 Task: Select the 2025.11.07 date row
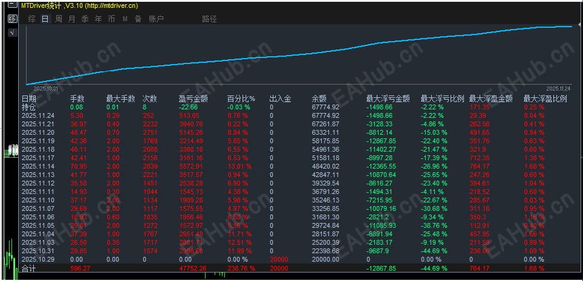coord(38,208)
